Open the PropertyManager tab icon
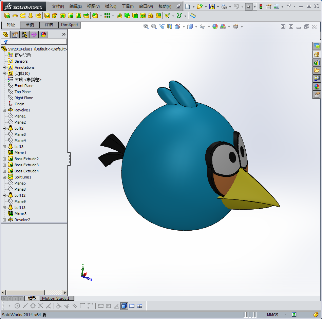The width and height of the screenshot is (322, 319). 15,35
